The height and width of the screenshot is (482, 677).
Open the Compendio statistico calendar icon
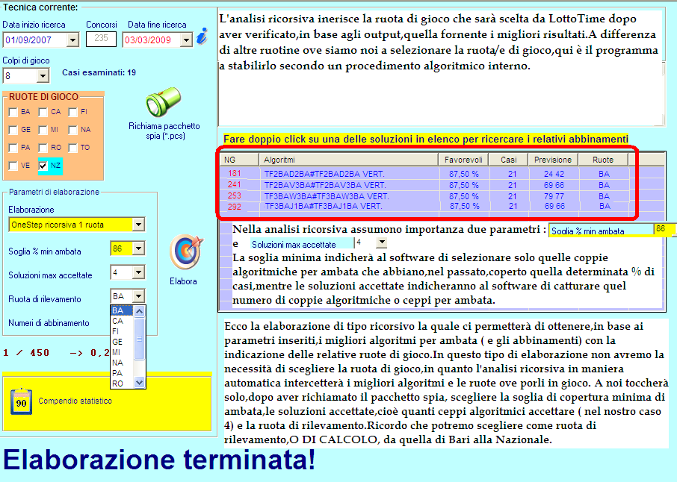tap(21, 401)
